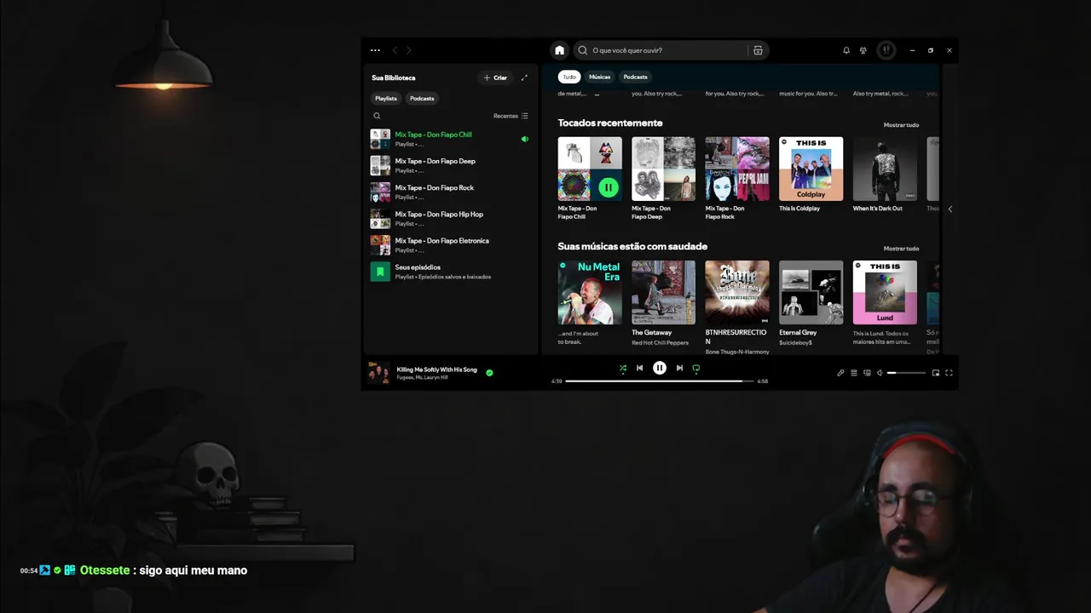Skip to the next track

click(679, 368)
